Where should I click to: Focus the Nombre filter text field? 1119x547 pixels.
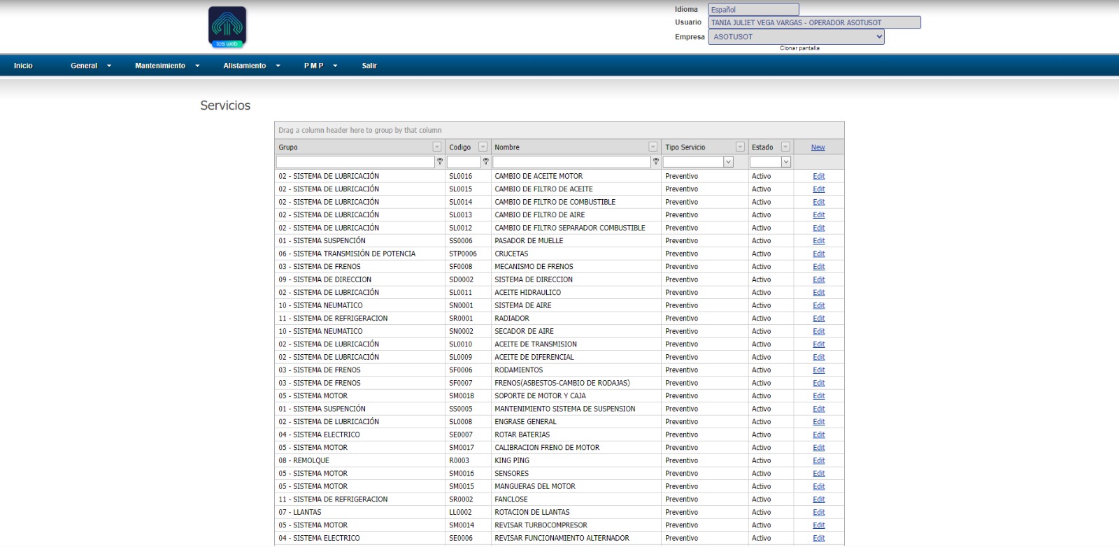(x=571, y=162)
